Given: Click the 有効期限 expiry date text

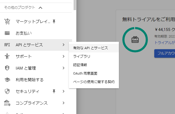Looking at the screenshot, I should (x=165, y=36).
